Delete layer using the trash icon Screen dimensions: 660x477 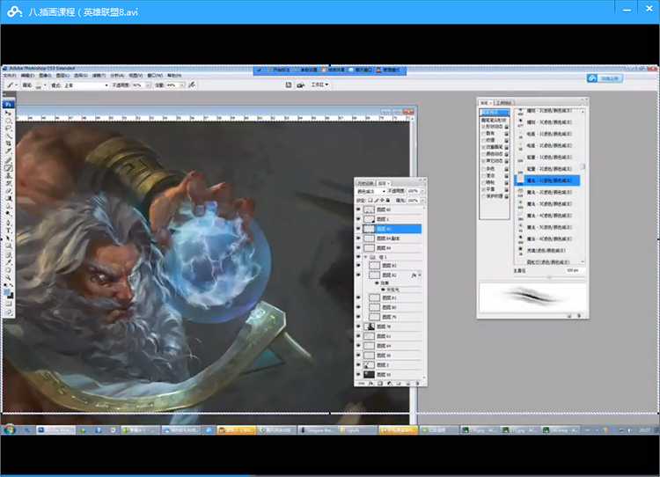coord(417,384)
